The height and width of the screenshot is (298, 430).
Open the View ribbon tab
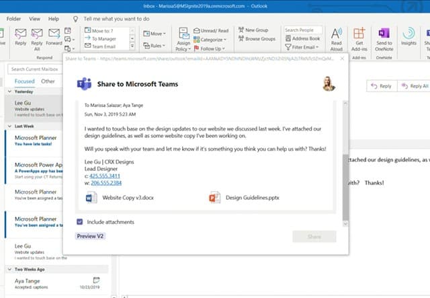[x=34, y=19]
